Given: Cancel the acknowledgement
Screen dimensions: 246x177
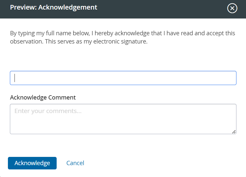Looking at the screenshot, I should [75, 163].
